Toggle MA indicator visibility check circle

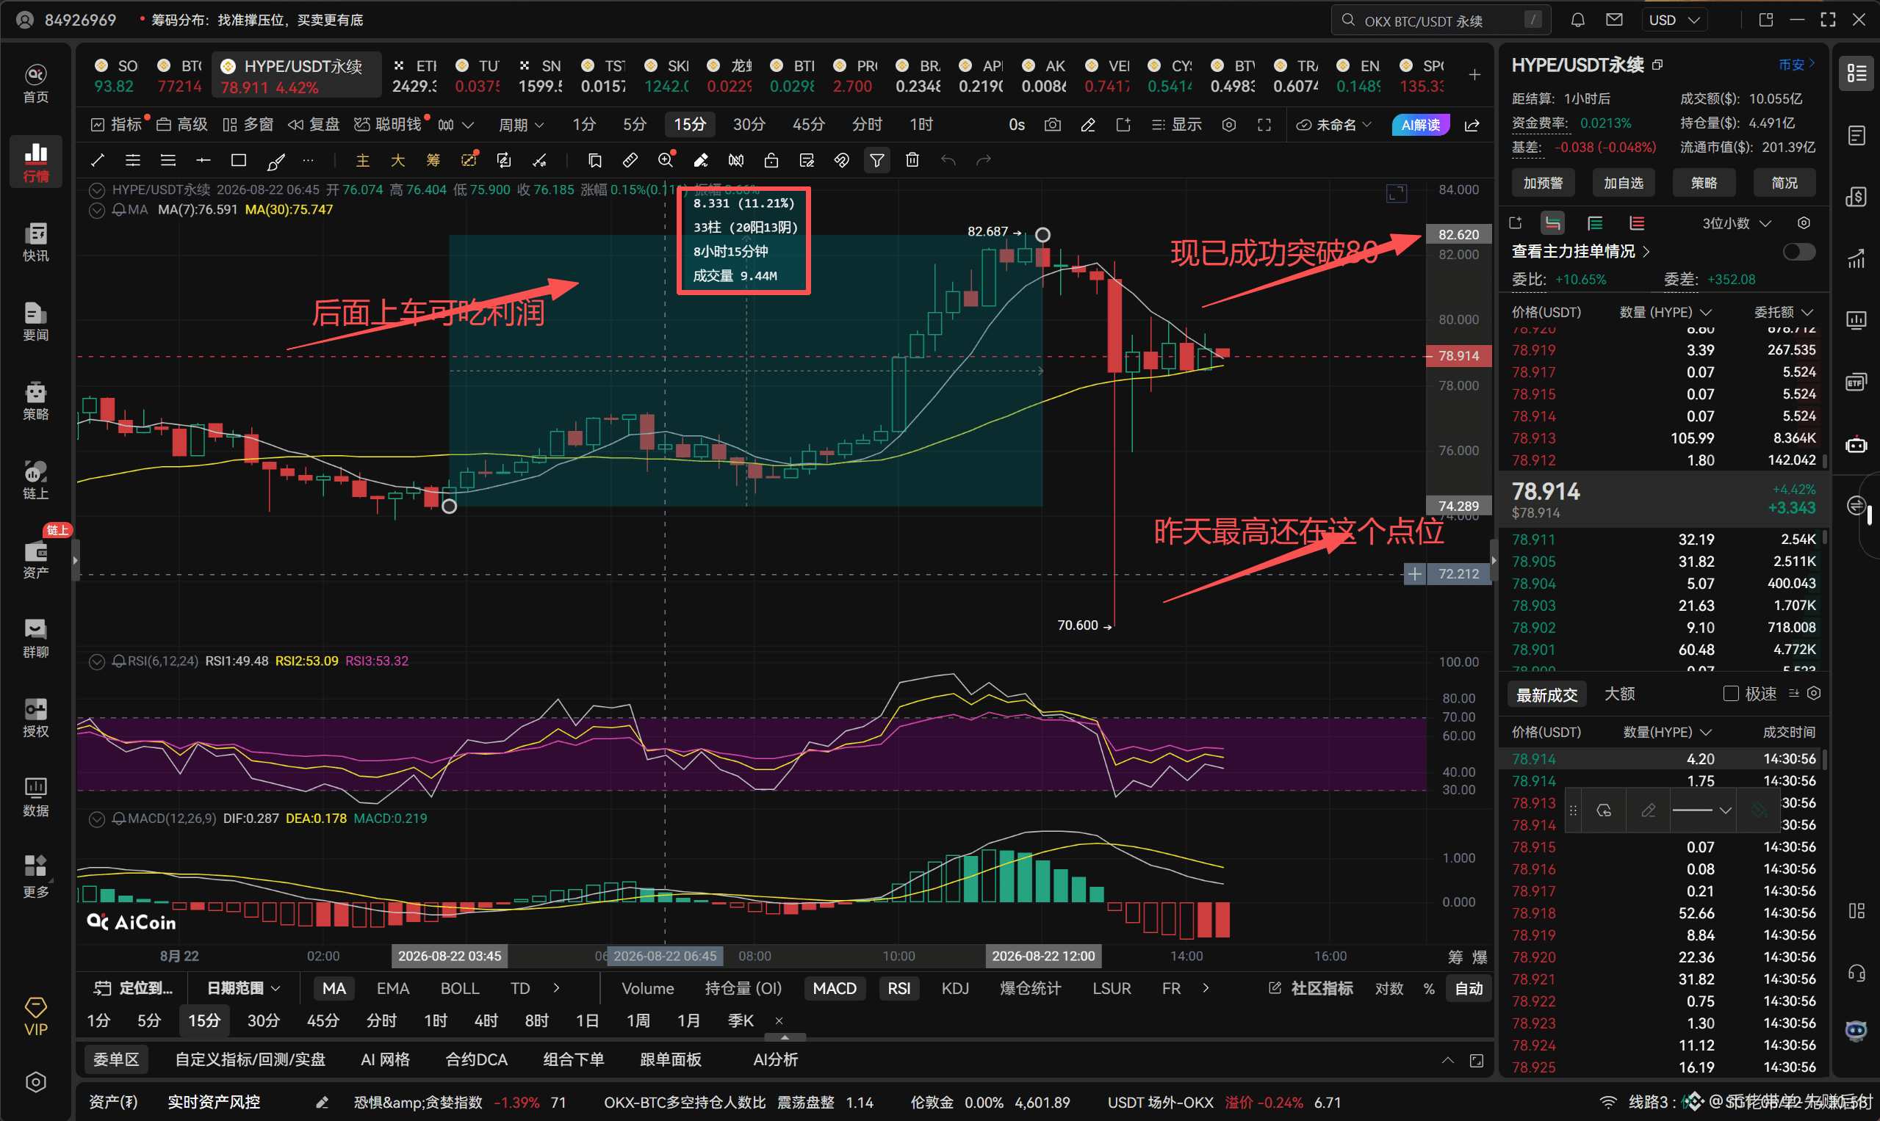coord(97,210)
